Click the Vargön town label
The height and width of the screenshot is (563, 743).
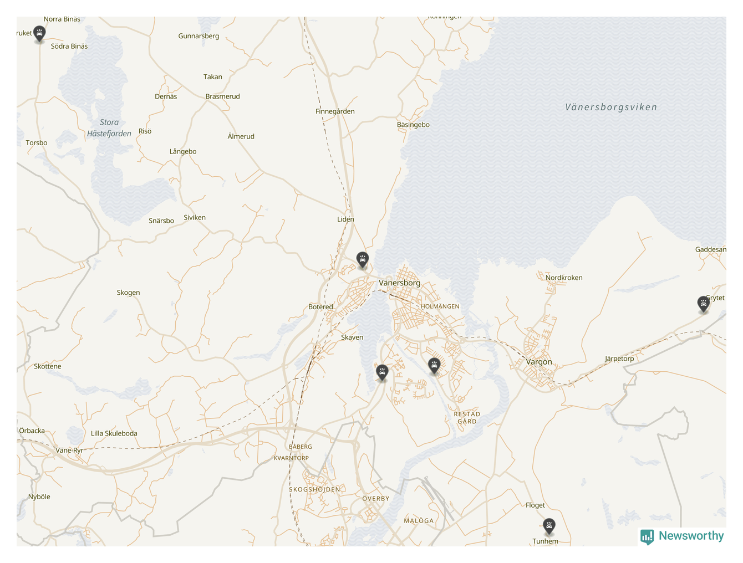tap(539, 362)
